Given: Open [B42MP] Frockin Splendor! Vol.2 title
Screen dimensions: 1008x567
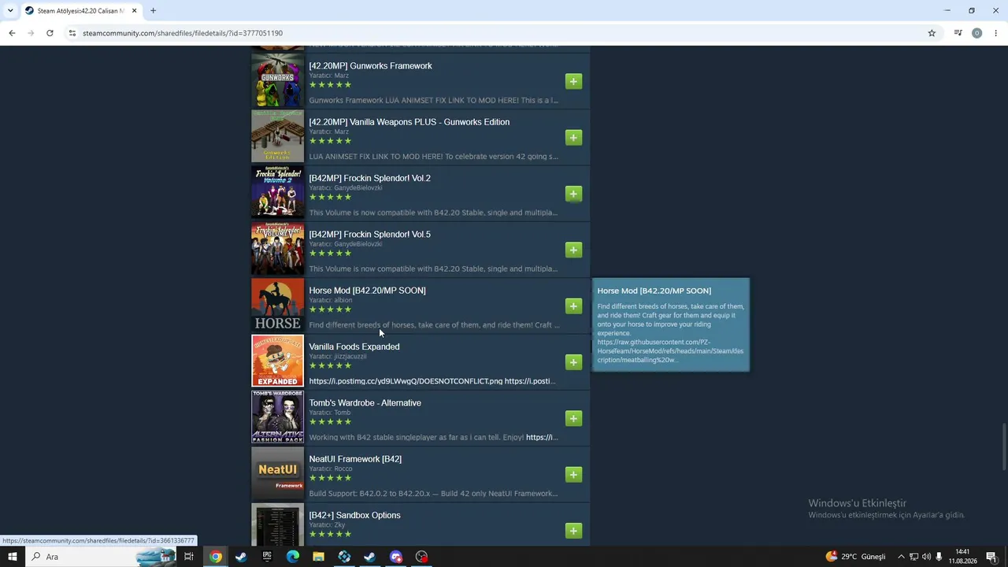Looking at the screenshot, I should tap(369, 178).
